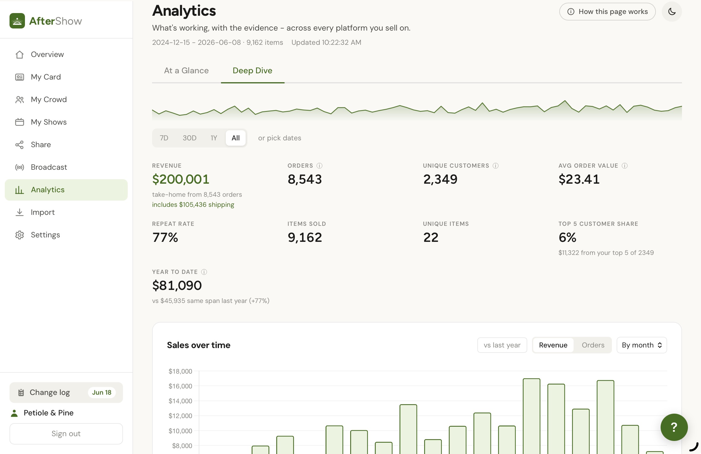Screen dimensions: 701x454
Task: Click the My Crowd people icon
Action: [20, 100]
